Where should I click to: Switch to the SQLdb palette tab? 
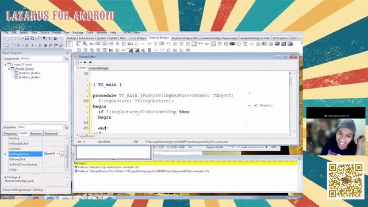pos(113,38)
